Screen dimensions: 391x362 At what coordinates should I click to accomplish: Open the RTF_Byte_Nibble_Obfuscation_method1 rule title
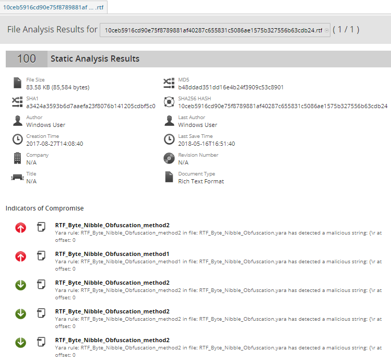112,254
